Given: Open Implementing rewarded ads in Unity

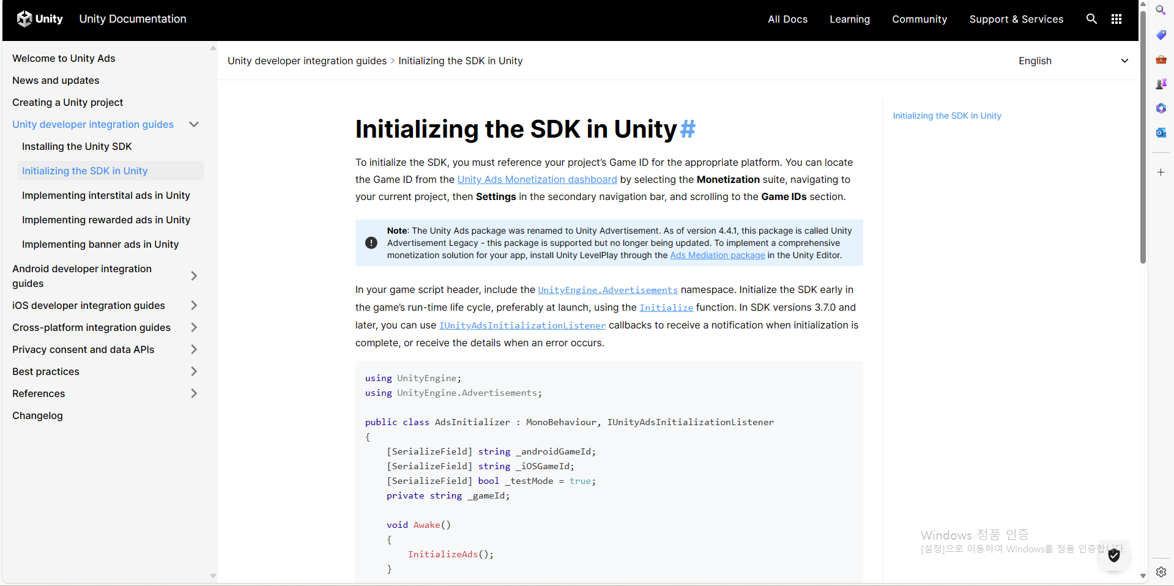Looking at the screenshot, I should tap(106, 220).
